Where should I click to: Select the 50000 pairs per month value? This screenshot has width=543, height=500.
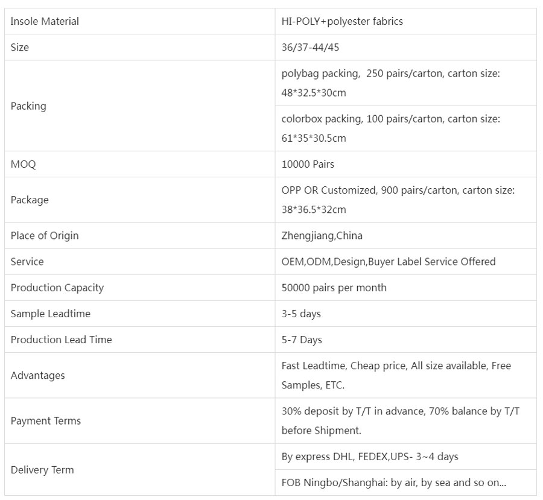coord(334,288)
